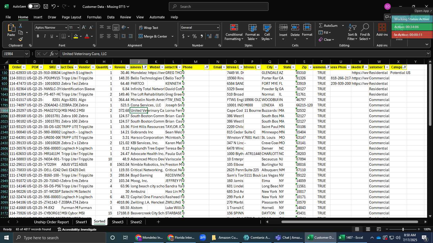Click the Increase Indent icon
Viewport: 433px width, 243px height.
(x=131, y=36)
